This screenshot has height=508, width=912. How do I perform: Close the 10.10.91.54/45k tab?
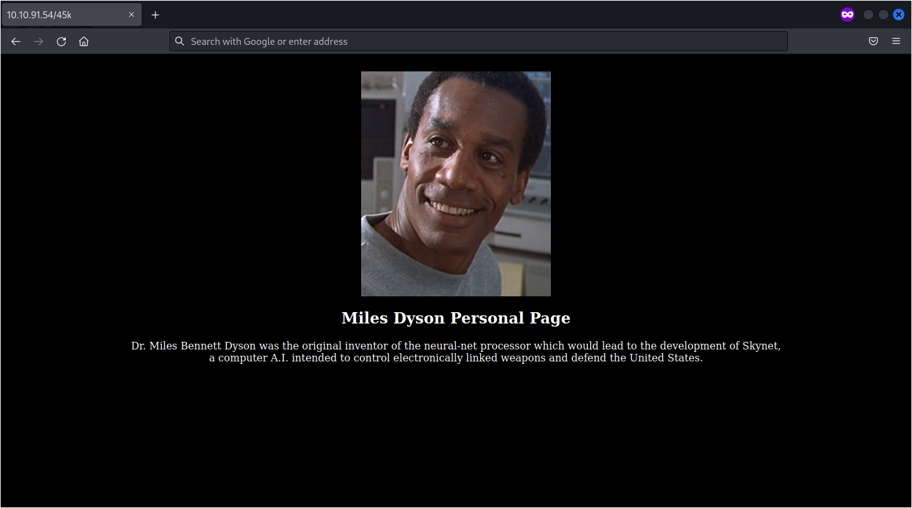(x=132, y=15)
